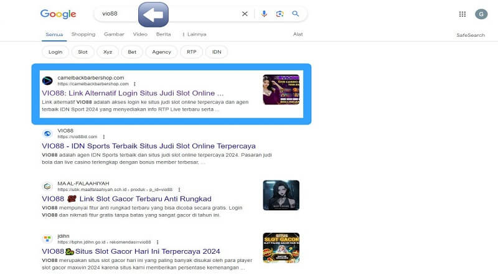Image resolution: width=498 pixels, height=280 pixels.
Task: Click the ubk.maalfalaahiyah.sch.id URL text
Action: click(115, 190)
